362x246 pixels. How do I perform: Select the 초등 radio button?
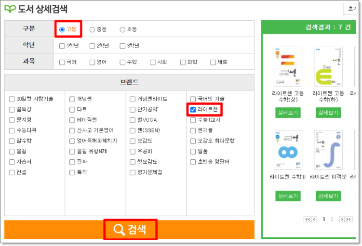(122, 29)
